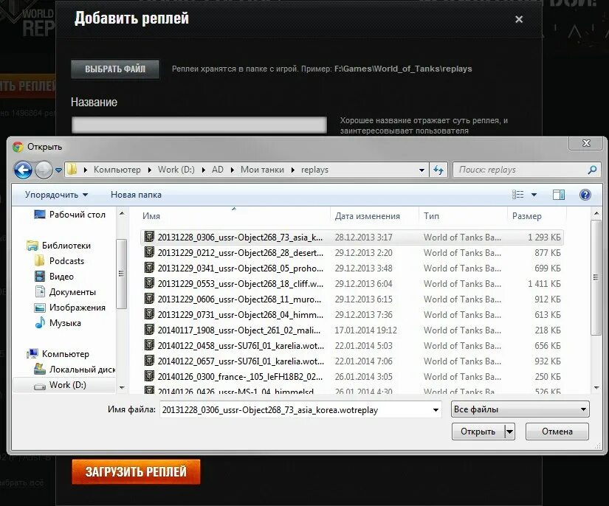609x506 pixels.
Task: Open the change view icon
Action: pos(517,195)
